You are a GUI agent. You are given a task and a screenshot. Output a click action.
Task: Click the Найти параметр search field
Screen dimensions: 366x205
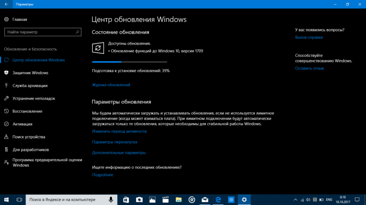pos(43,32)
